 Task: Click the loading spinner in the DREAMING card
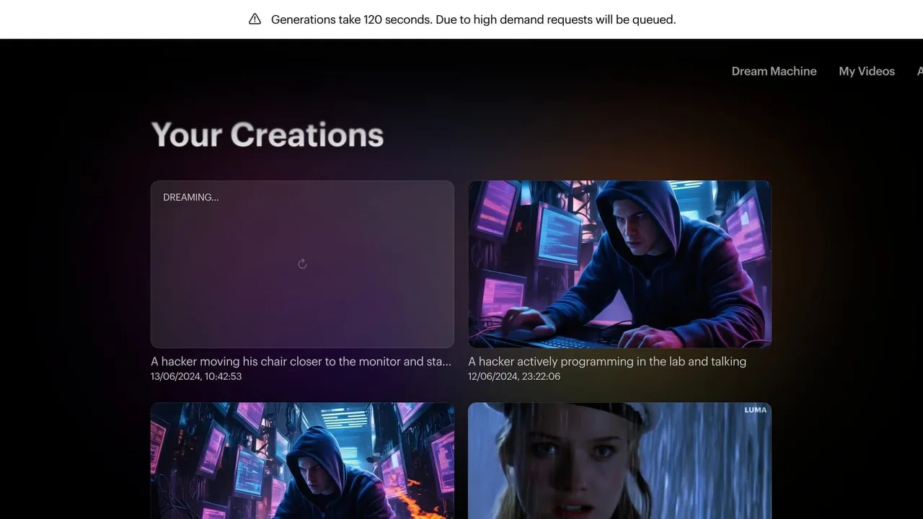(302, 264)
